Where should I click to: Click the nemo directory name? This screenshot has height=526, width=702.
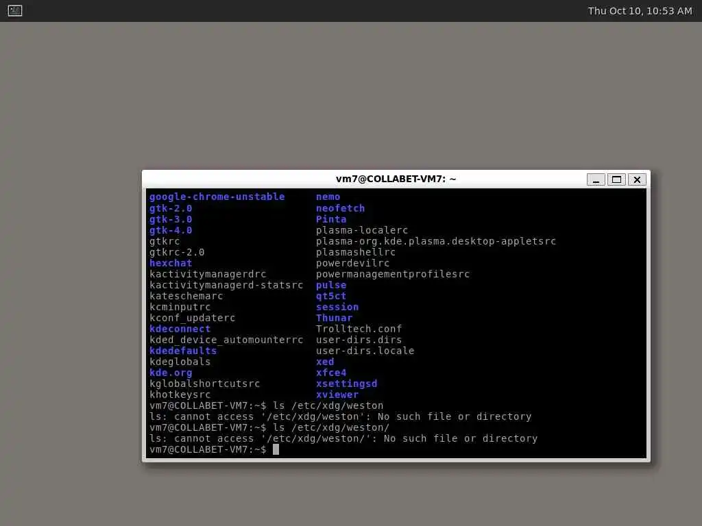(x=328, y=197)
